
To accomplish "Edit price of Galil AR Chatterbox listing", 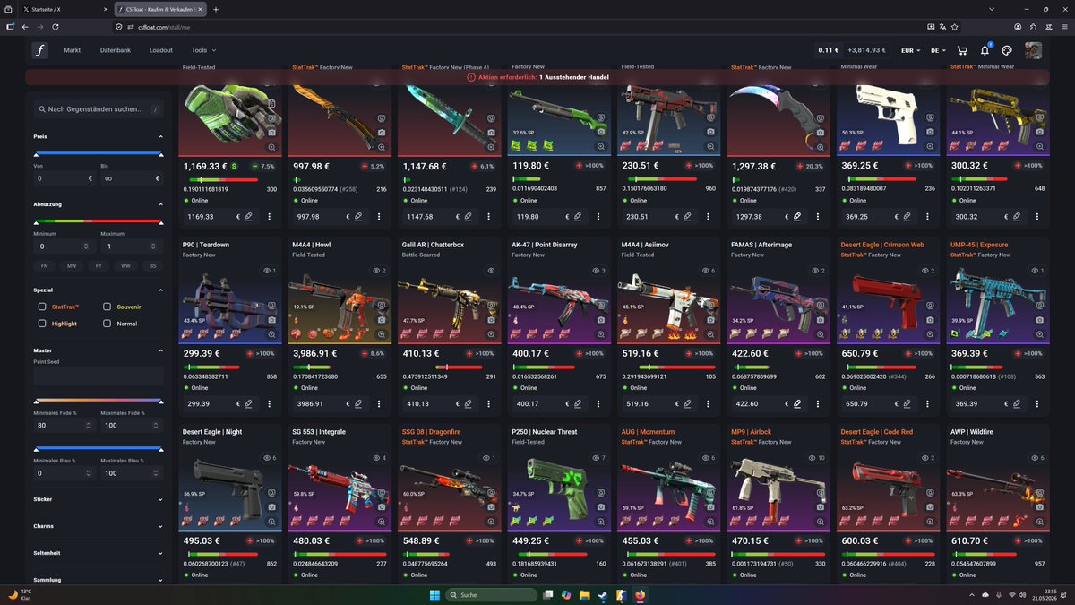I will click(x=468, y=404).
